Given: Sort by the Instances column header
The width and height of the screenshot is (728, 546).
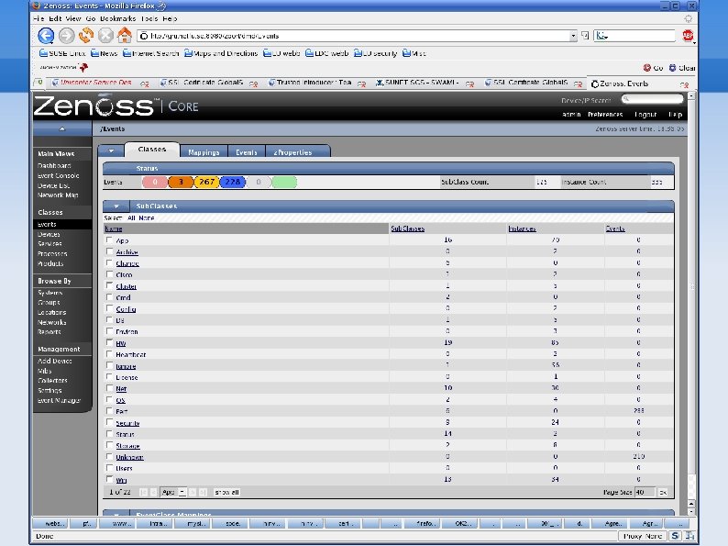Looking at the screenshot, I should 522,228.
